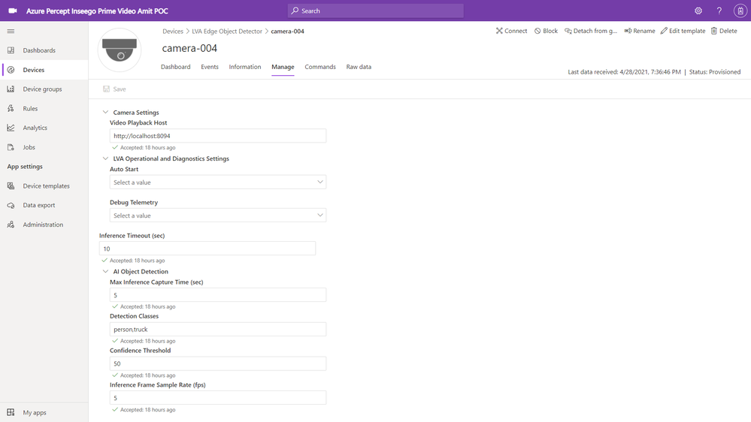Open Rules in the sidebar
The height and width of the screenshot is (422, 751).
pos(44,109)
